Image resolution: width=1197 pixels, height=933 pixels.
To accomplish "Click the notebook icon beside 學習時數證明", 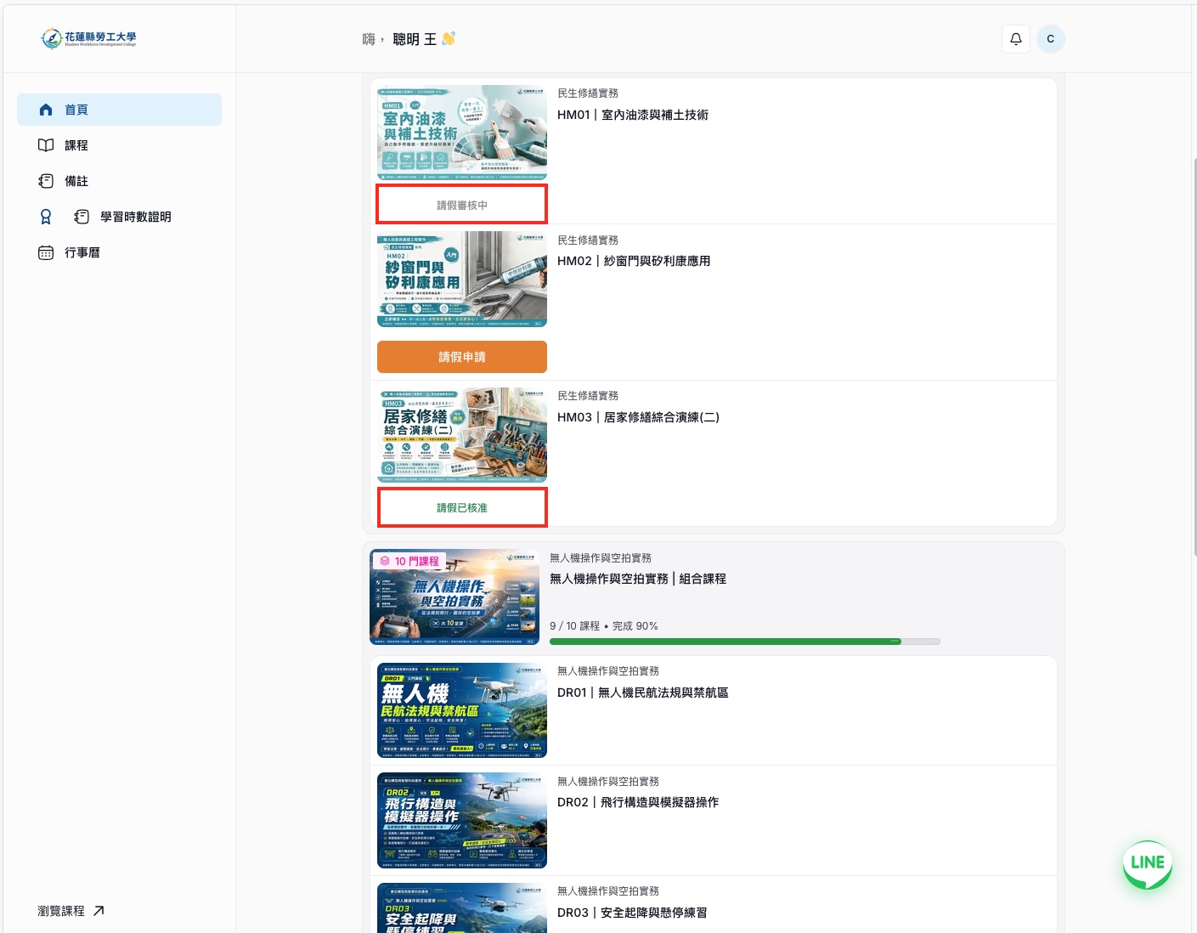I will coord(82,217).
